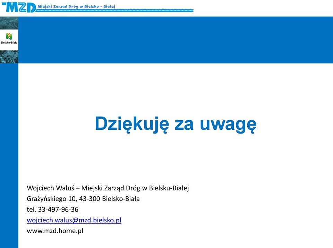Viewport: 333px width, 248px height.
Task: Open the wojciech.walus@mzd.bielsko.pl email link
Action: click(74, 220)
